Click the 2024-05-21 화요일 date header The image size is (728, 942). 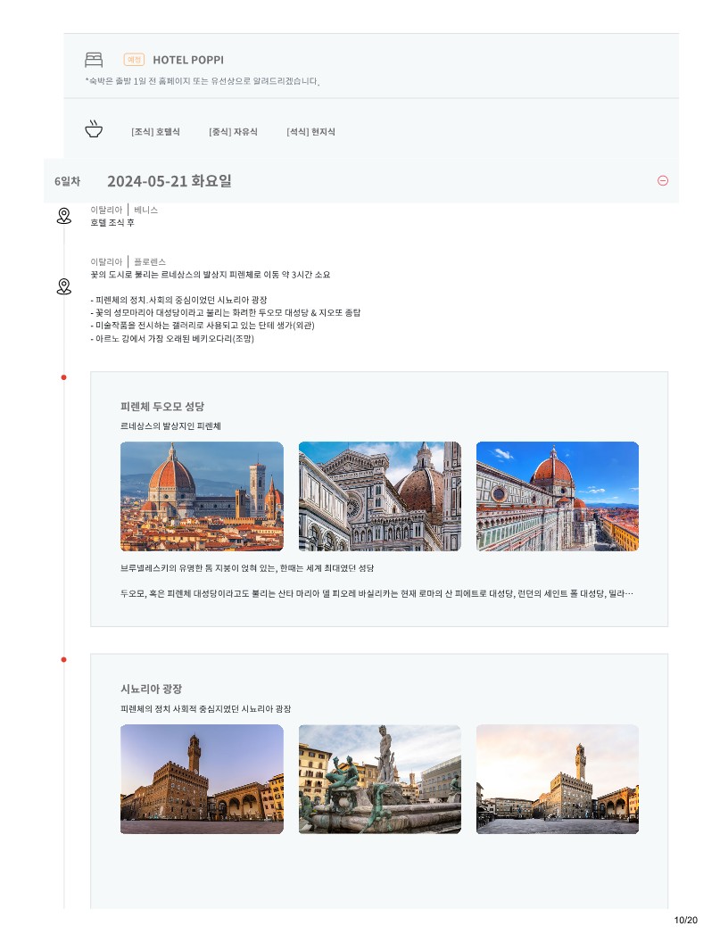170,181
